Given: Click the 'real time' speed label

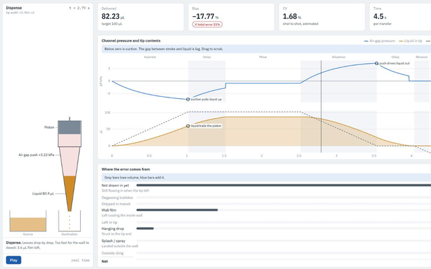Looking at the screenshot, I should (x=80, y=260).
